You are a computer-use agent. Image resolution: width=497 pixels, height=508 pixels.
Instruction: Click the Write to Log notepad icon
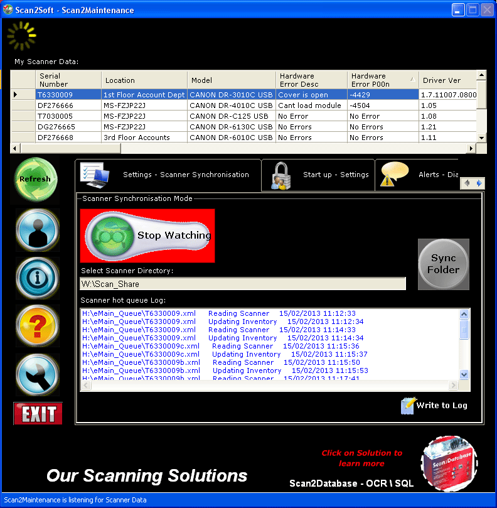[409, 406]
